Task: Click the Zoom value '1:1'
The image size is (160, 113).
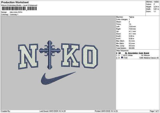Action: pyautogui.click(x=155, y=11)
